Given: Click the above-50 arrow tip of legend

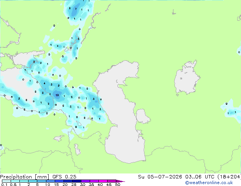Looking at the screenshot, I should [x=121, y=181].
